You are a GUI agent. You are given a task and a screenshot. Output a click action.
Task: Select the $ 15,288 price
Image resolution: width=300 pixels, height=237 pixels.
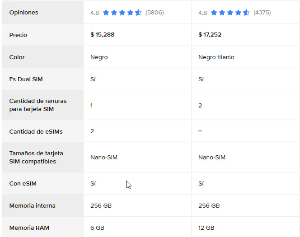pyautogui.click(x=103, y=35)
